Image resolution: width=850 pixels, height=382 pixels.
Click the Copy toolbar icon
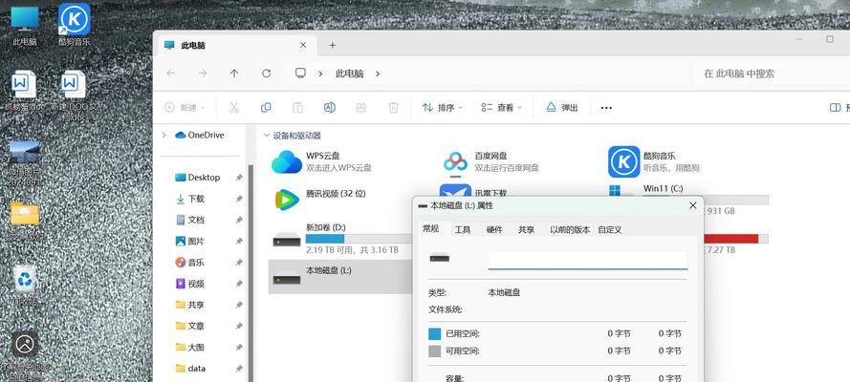[266, 108]
